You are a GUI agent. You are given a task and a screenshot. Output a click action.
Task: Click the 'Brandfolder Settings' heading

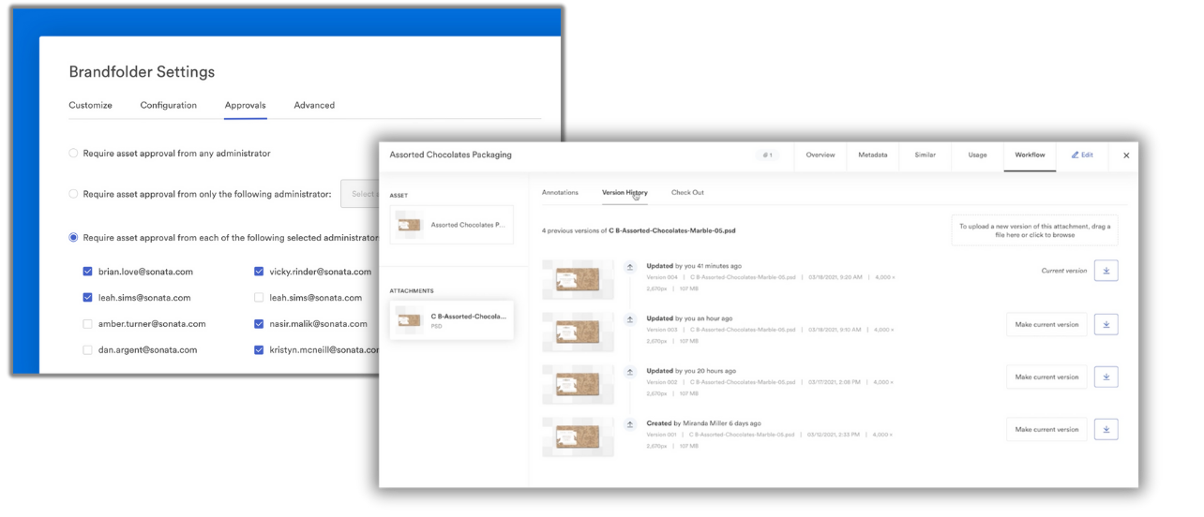click(142, 72)
